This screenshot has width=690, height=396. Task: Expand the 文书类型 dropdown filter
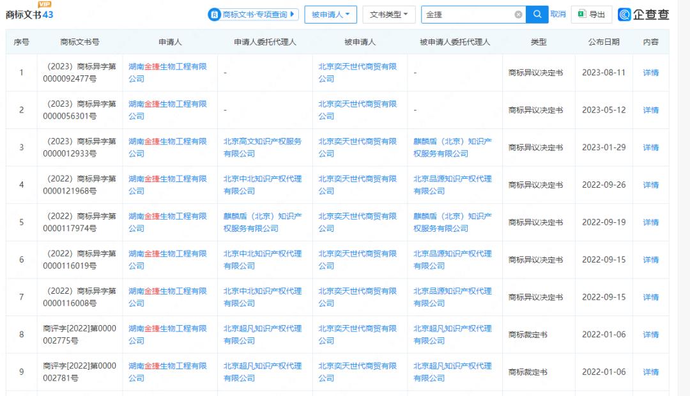click(388, 14)
